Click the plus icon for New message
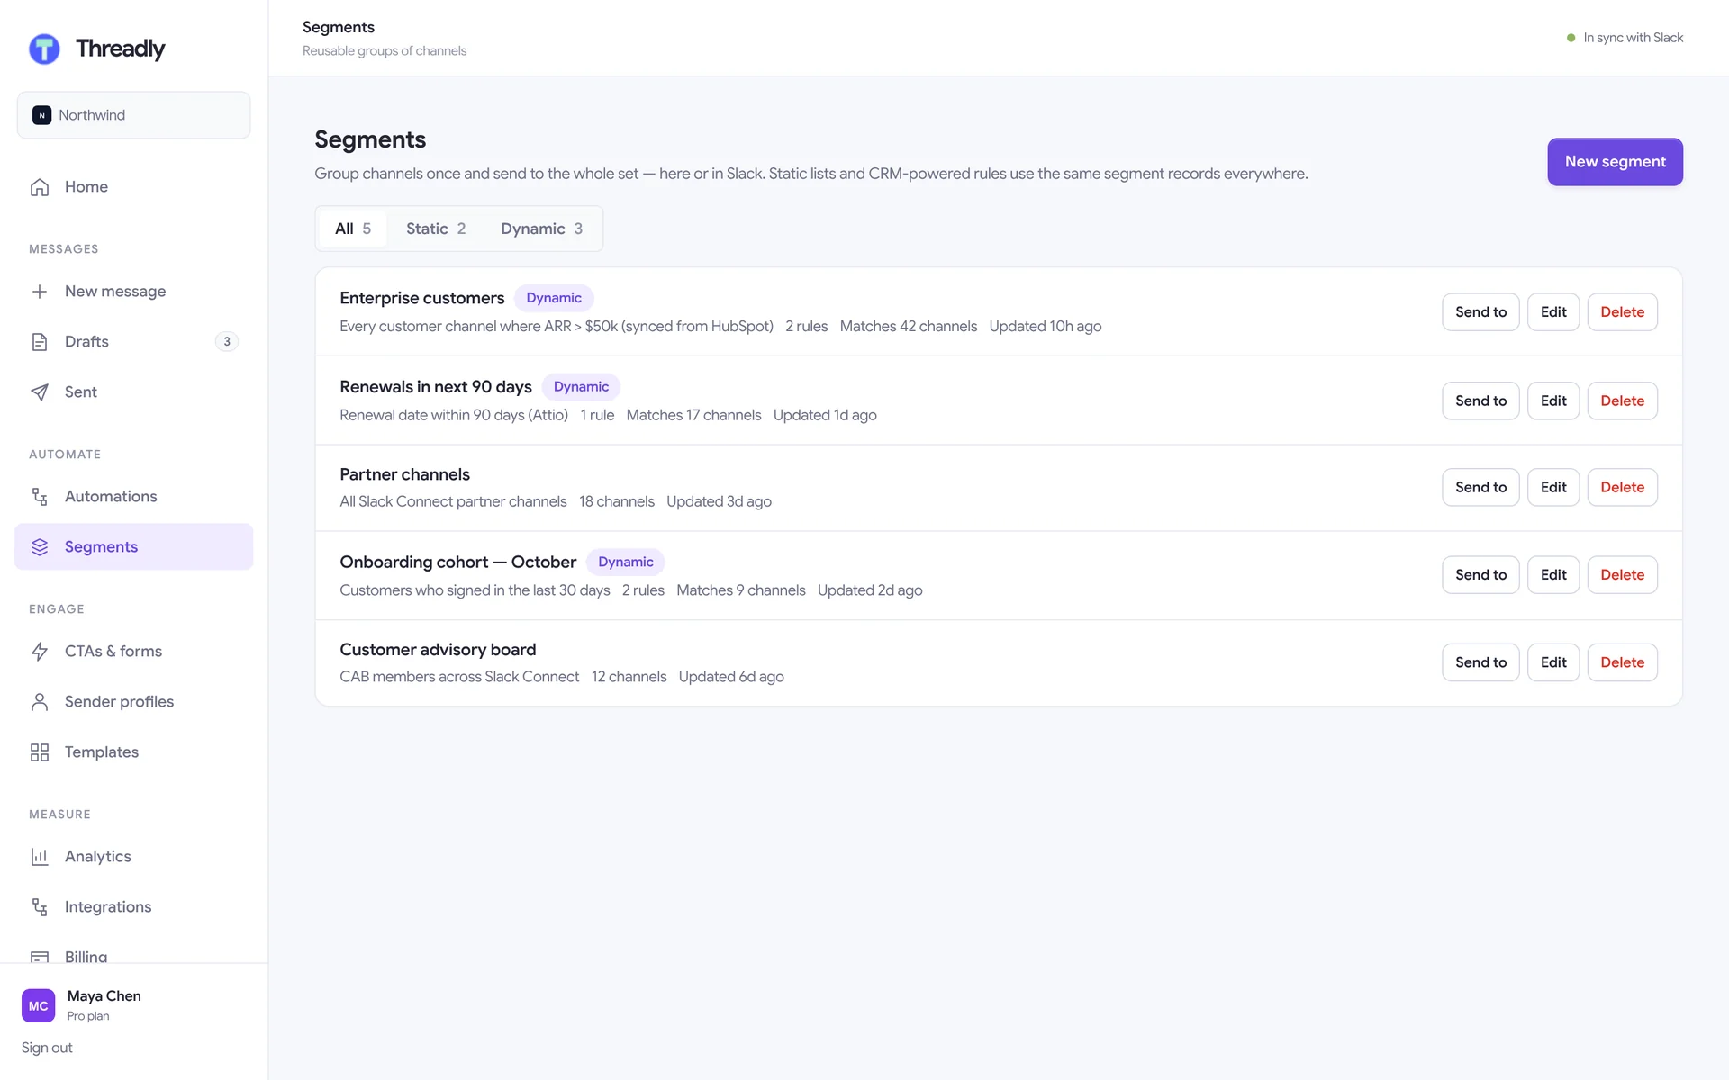Viewport: 1729px width, 1080px height. pyautogui.click(x=40, y=292)
